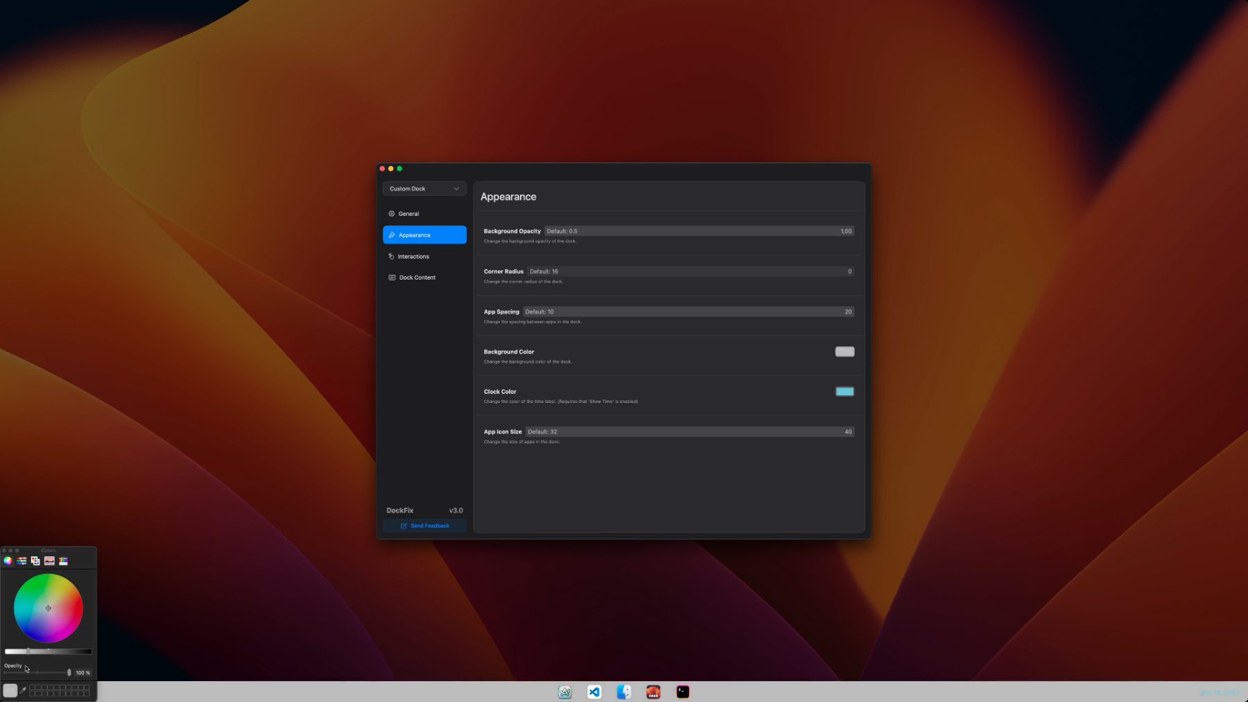Open the Background Color swatch

(844, 352)
